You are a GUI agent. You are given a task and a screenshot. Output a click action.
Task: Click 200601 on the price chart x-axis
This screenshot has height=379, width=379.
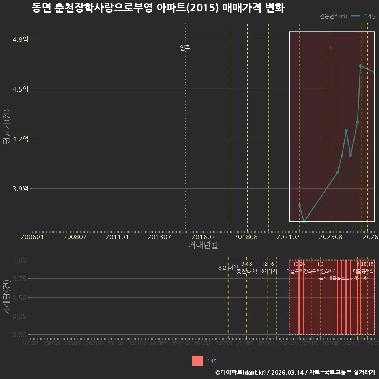(x=32, y=237)
